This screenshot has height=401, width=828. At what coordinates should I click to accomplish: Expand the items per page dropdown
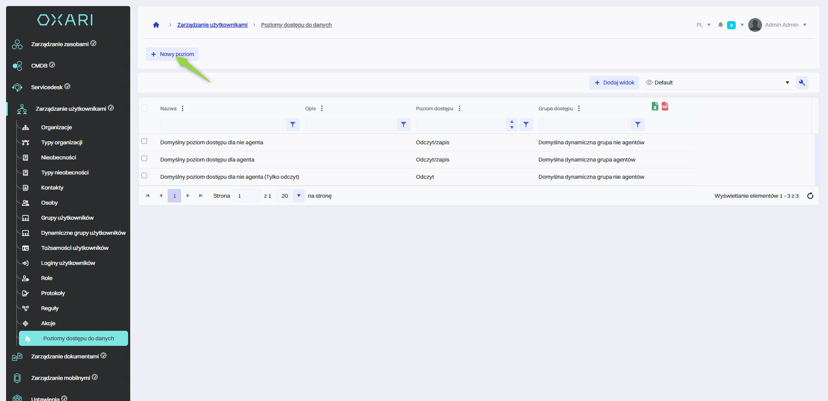click(298, 196)
